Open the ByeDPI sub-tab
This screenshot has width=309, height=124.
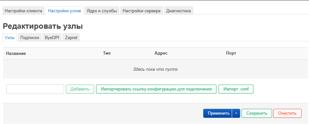click(x=52, y=38)
